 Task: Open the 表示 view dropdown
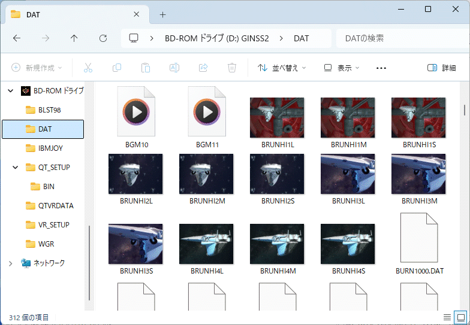[342, 68]
